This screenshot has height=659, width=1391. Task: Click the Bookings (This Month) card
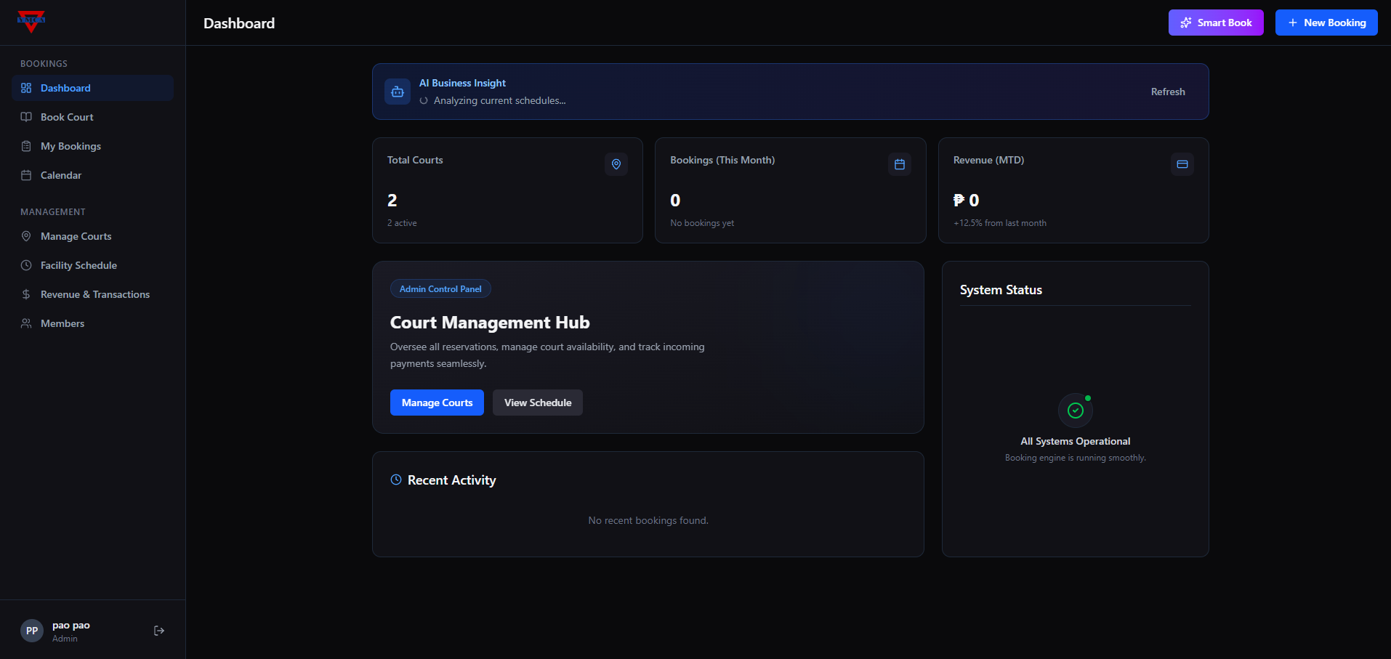pyautogui.click(x=790, y=190)
